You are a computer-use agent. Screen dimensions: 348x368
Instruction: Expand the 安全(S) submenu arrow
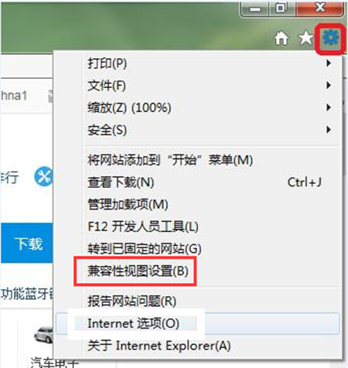pos(329,130)
